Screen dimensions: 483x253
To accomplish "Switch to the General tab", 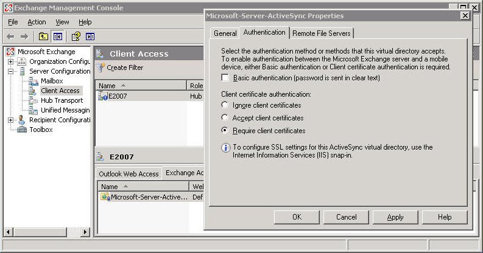I will click(225, 33).
